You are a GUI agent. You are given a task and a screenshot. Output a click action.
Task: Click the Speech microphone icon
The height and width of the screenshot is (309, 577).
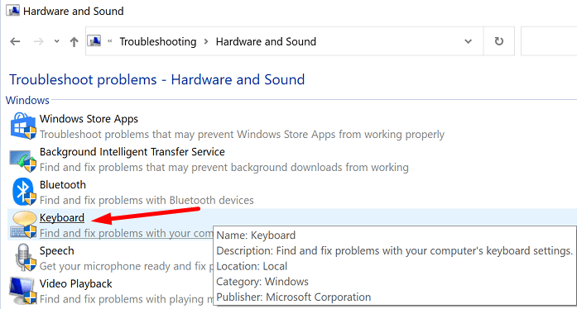(x=25, y=257)
